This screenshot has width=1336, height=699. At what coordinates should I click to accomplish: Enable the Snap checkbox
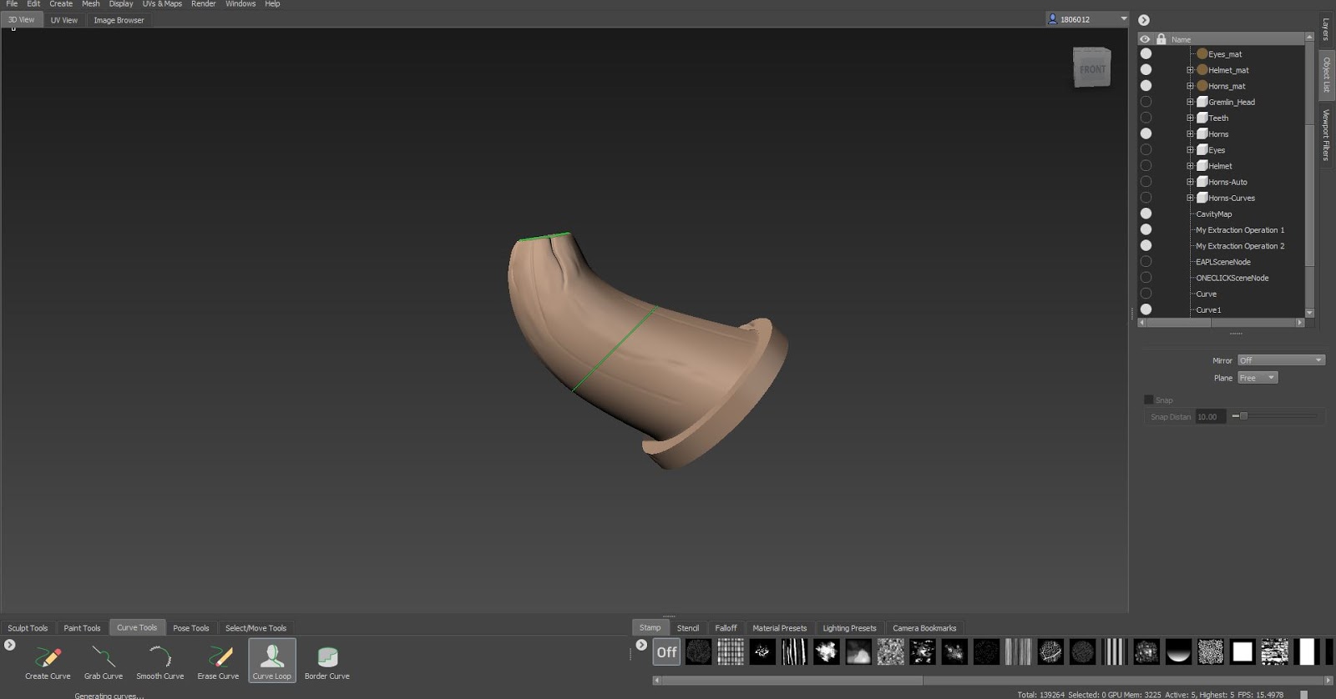point(1148,400)
